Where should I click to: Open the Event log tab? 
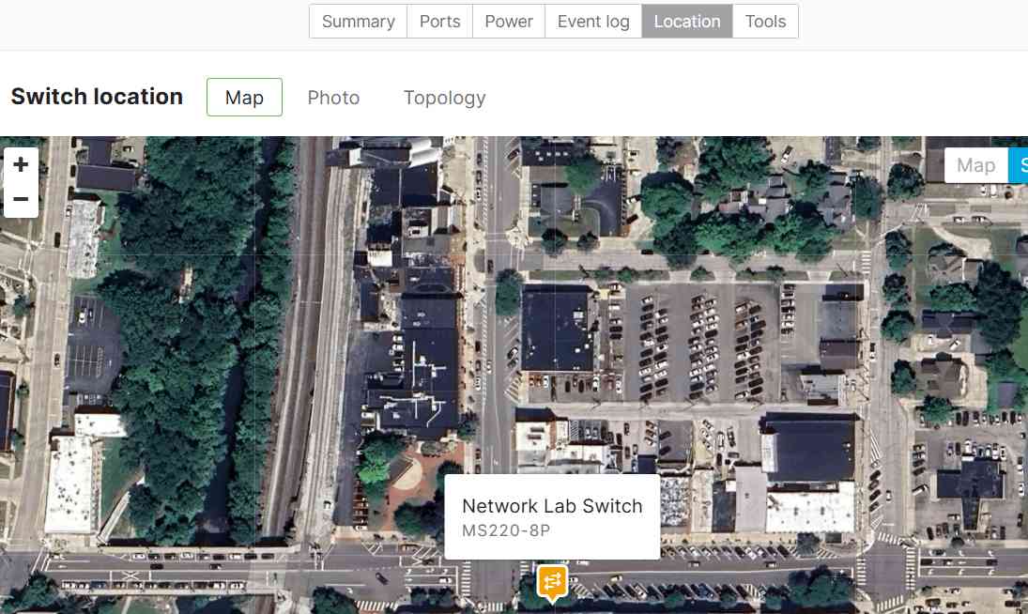tap(592, 22)
